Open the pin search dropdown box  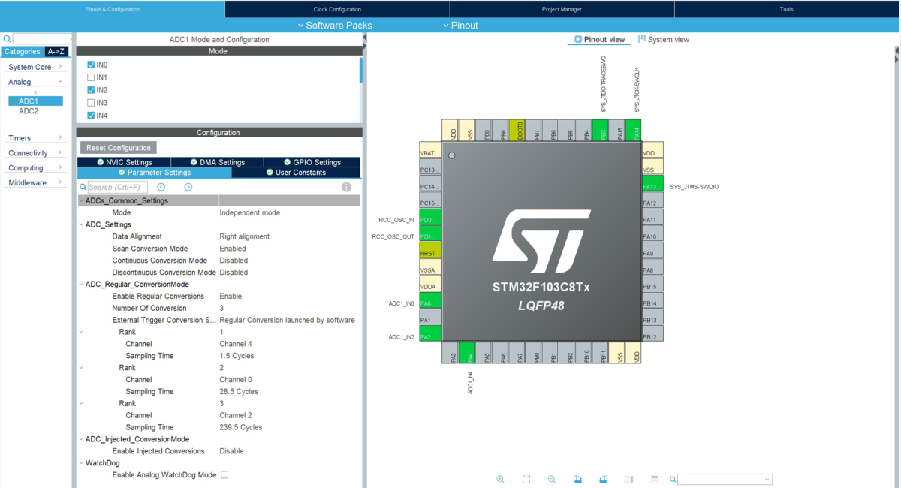coord(725,479)
